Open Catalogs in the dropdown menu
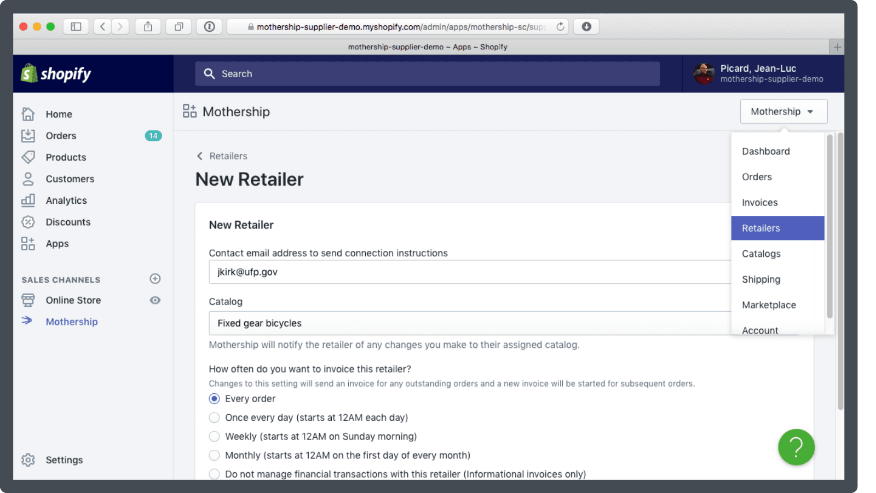Viewport: 876px width, 493px height. pos(761,254)
